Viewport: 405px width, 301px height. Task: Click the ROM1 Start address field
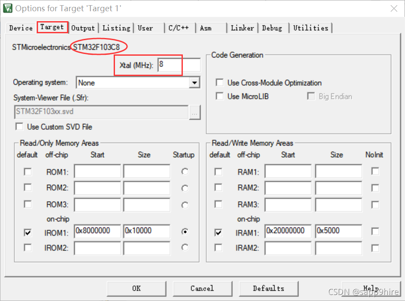coord(97,171)
